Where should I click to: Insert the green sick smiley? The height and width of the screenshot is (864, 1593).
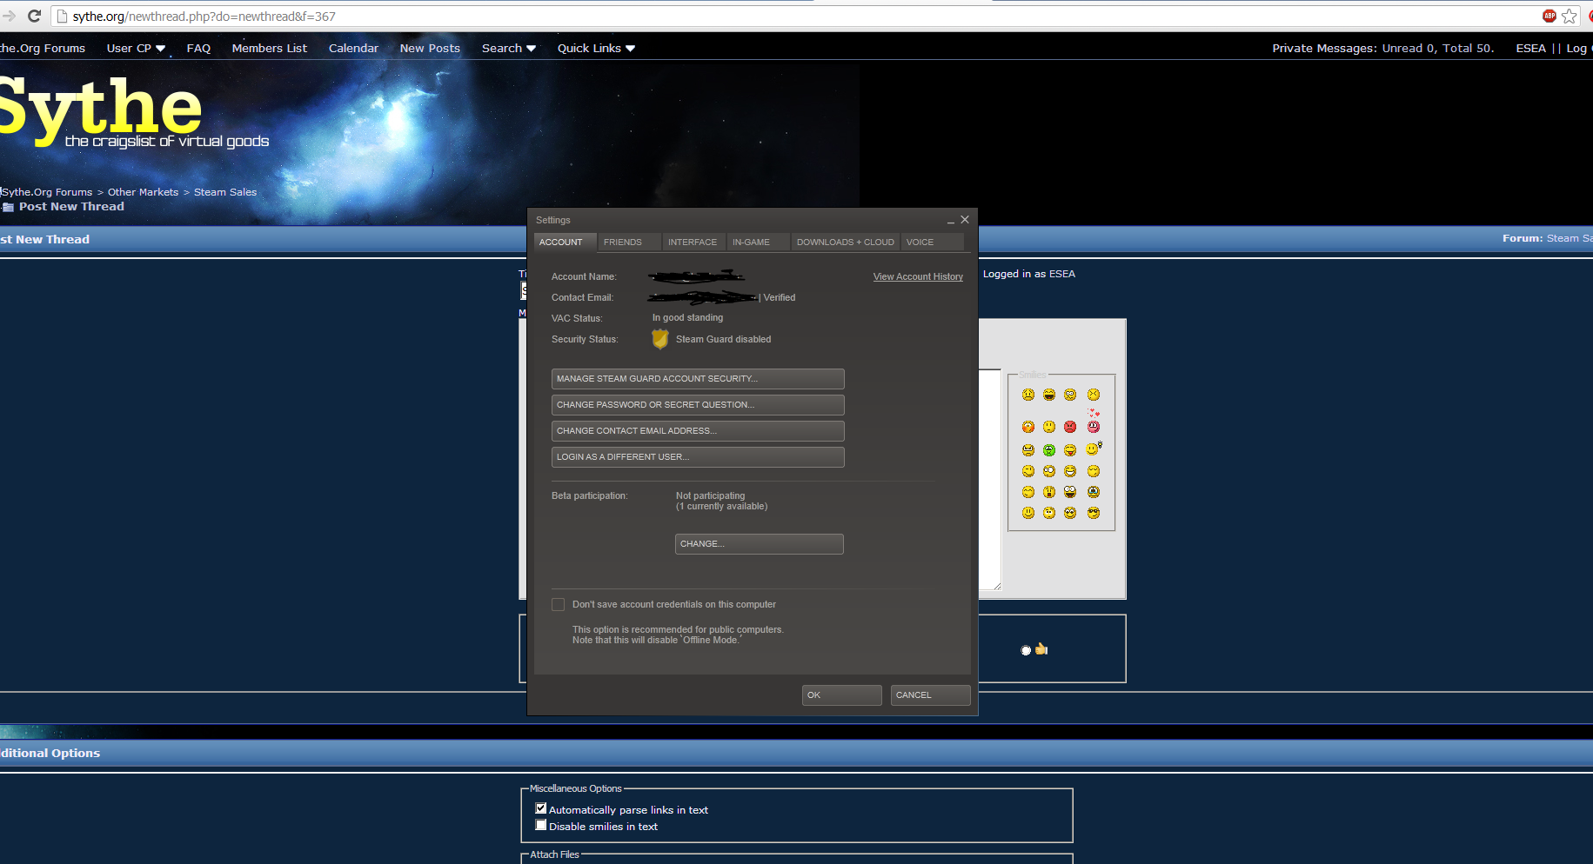(1049, 450)
